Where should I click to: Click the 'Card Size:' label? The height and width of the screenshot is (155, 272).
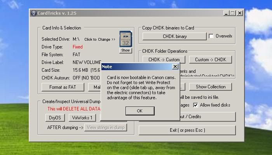(51, 70)
